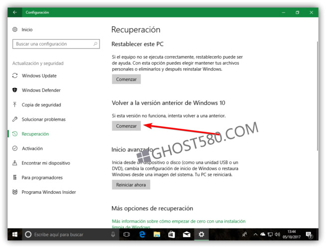The image size is (326, 248).
Task: Click the Reiniciar ahora button
Action: tap(131, 185)
